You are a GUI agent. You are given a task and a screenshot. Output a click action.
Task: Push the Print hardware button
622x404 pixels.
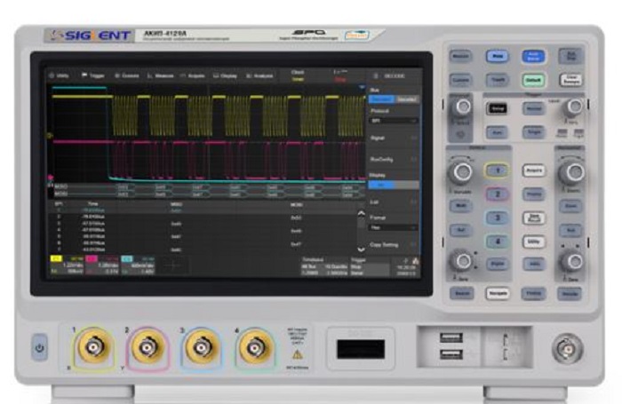[497, 56]
